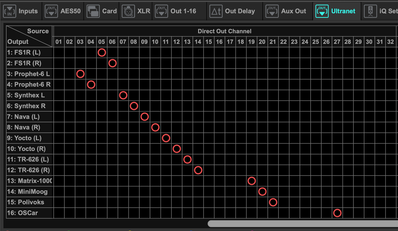Click the Card tab stacked-cards icon

(x=93, y=12)
